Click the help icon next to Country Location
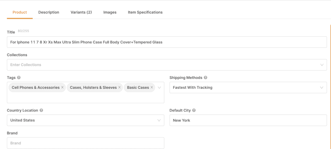 (41, 110)
